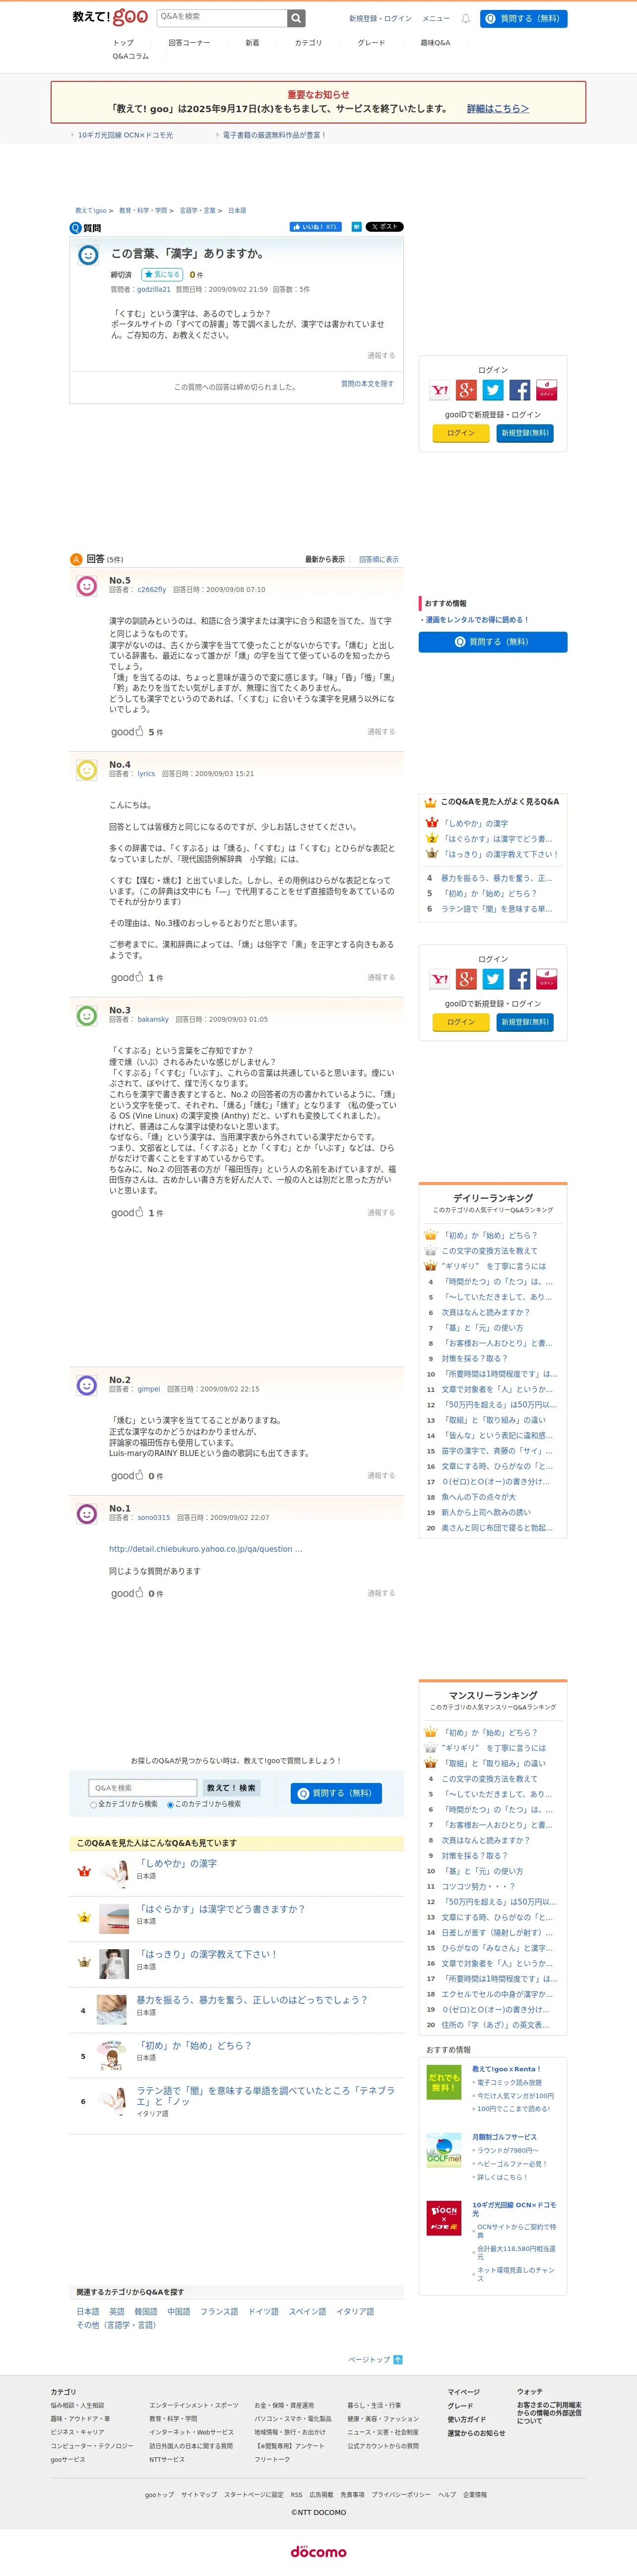Switch answer order to 回答順に表示
Image resolution: width=637 pixels, height=2576 pixels.
pos(379,560)
